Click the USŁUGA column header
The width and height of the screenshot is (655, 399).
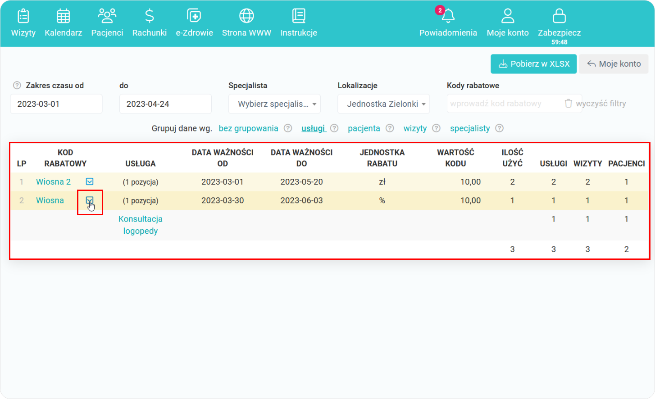[141, 163]
